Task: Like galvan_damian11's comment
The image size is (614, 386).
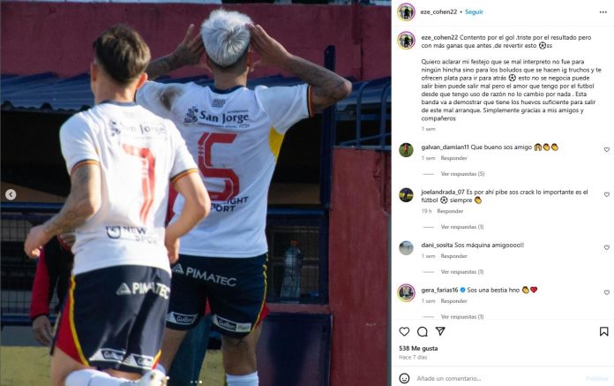Action: click(x=607, y=149)
